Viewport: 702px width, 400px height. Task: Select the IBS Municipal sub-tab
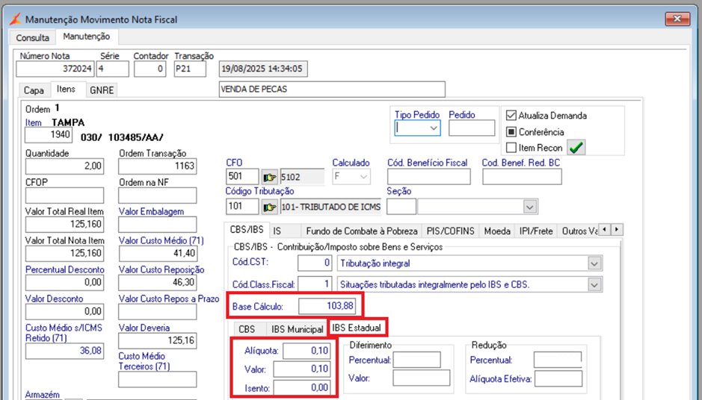pos(298,329)
